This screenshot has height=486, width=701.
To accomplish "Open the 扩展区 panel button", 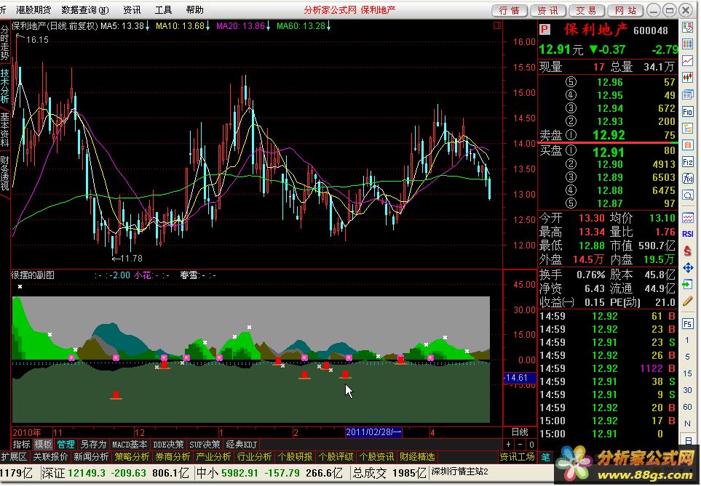I will [x=14, y=457].
